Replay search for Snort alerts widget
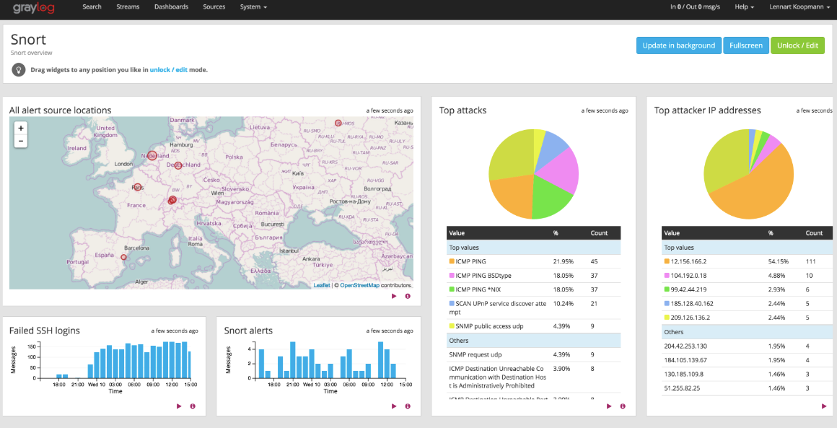837x428 pixels. pyautogui.click(x=394, y=406)
